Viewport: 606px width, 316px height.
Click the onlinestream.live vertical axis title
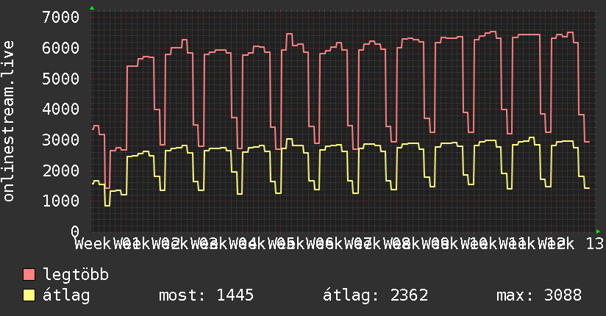8,121
